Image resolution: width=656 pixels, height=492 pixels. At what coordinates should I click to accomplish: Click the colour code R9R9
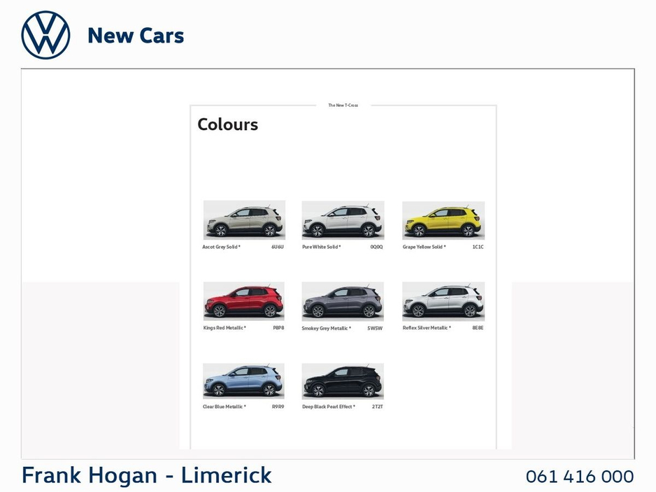tap(278, 407)
